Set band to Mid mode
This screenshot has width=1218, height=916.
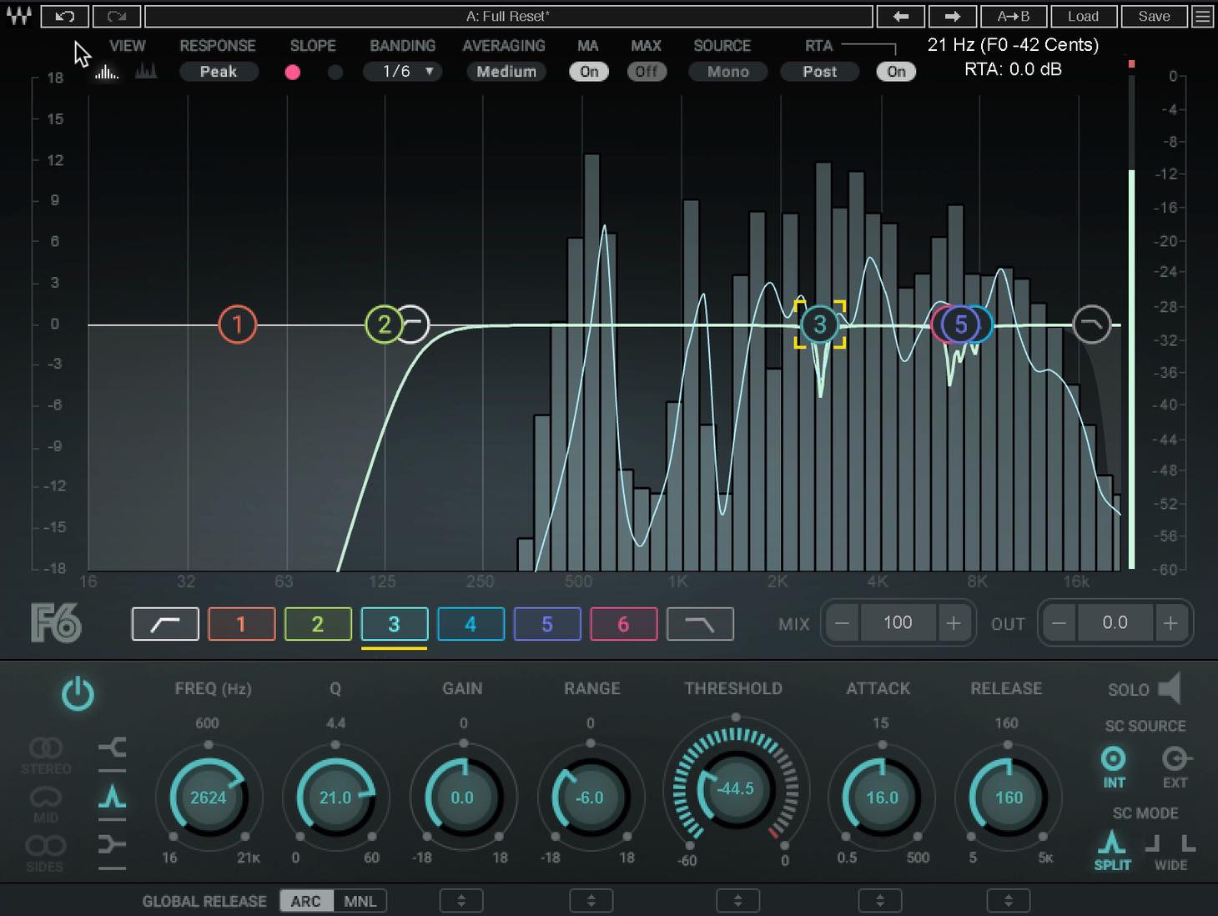pos(46,803)
